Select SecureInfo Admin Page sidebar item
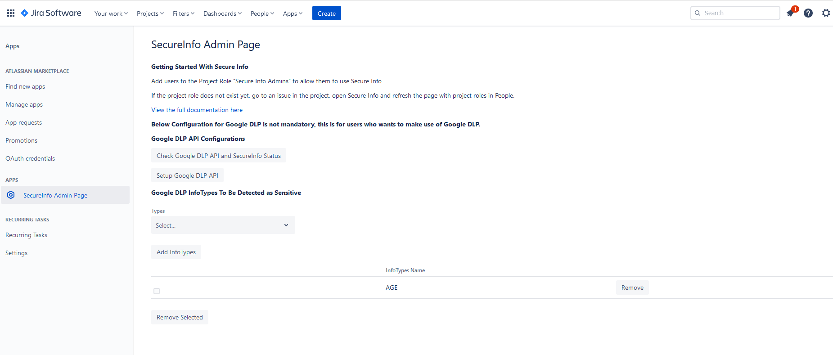Image resolution: width=833 pixels, height=355 pixels. [65, 195]
